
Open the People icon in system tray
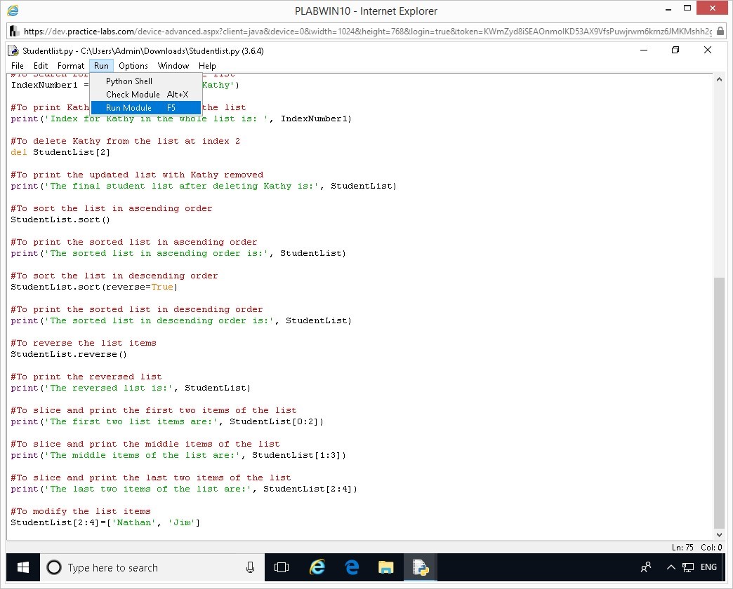646,567
